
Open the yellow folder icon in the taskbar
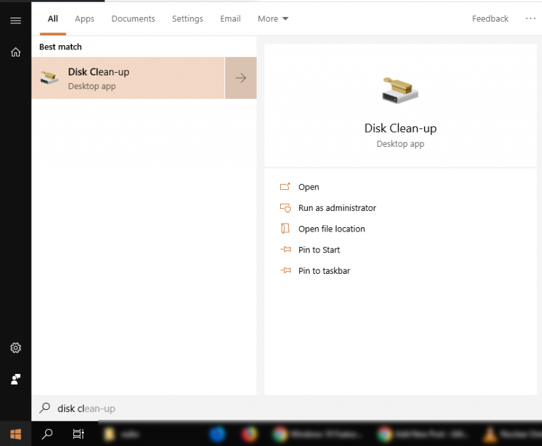tap(109, 434)
